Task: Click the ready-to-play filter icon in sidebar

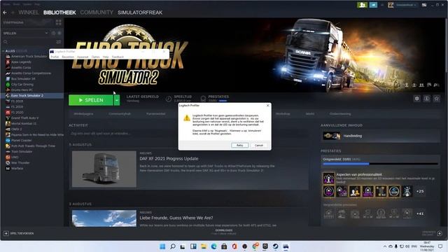Action: 59,33
